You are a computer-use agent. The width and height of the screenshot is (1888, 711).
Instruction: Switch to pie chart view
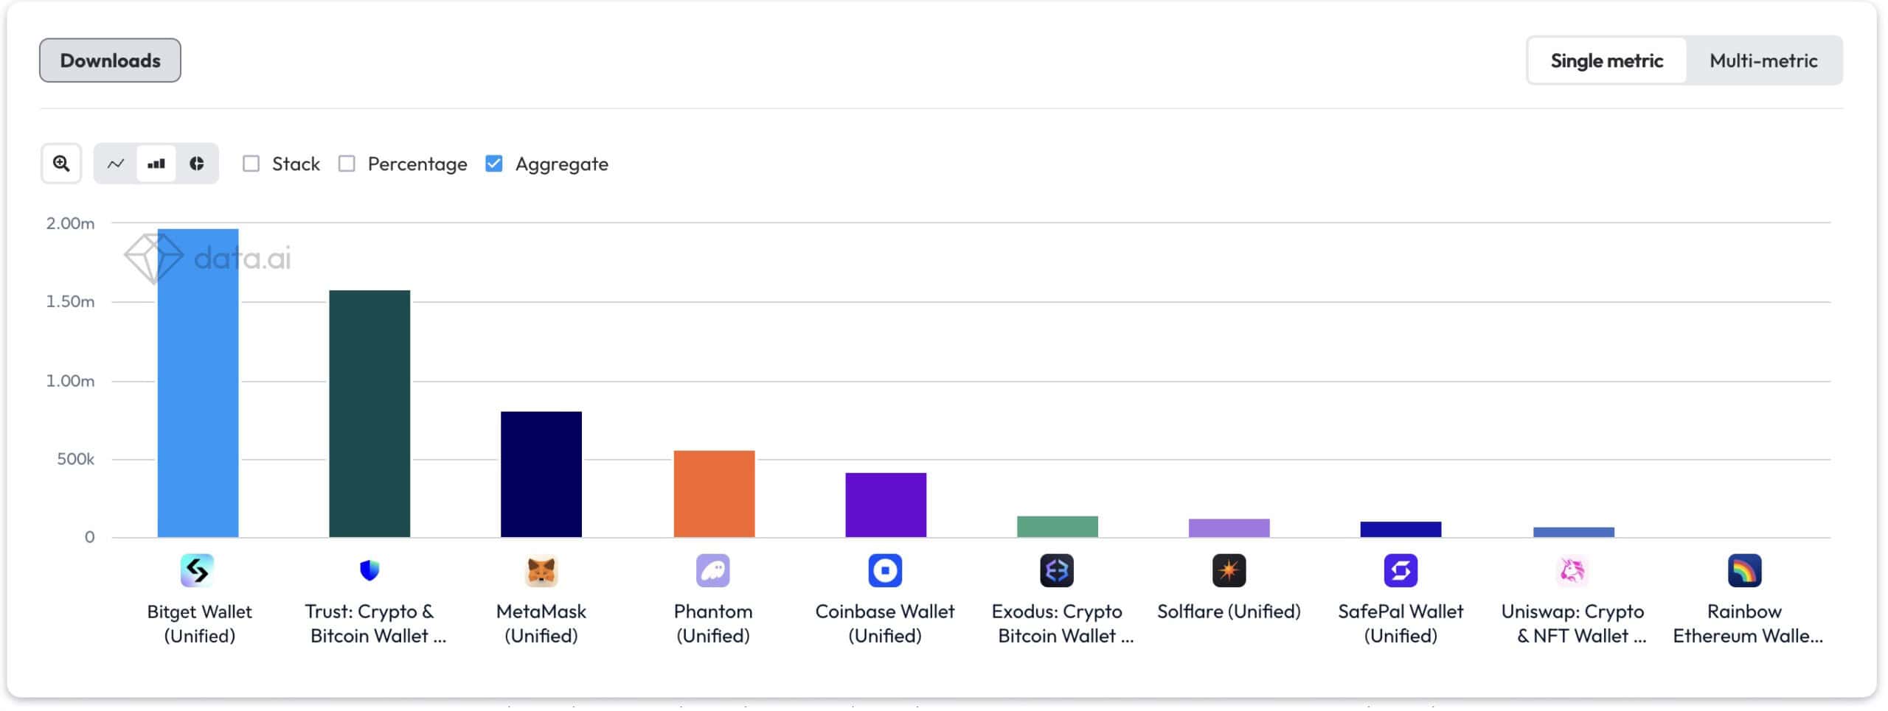pos(196,163)
